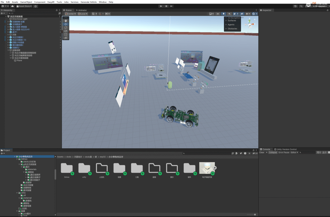330x217 pixels.
Task: Select Directional Light in Hierarchy
Action: (x=20, y=19)
